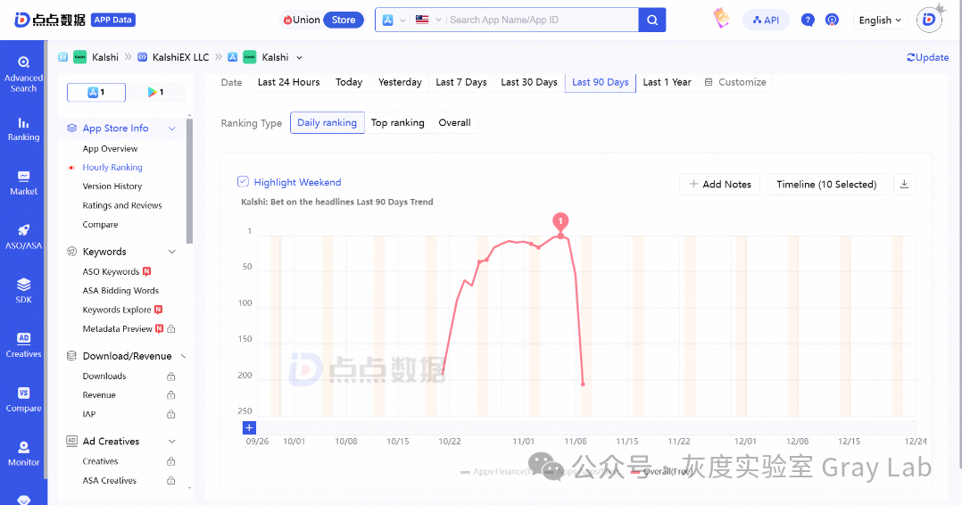The image size is (962, 505).
Task: Open the English language dropdown
Action: pyautogui.click(x=880, y=20)
